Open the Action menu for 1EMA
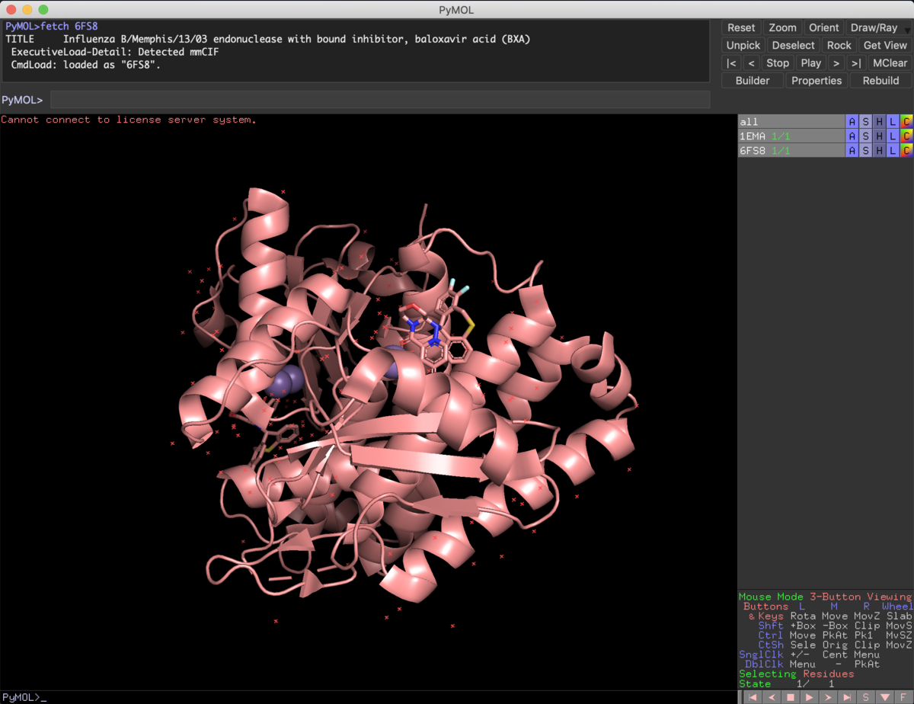This screenshot has width=914, height=704. click(x=852, y=136)
